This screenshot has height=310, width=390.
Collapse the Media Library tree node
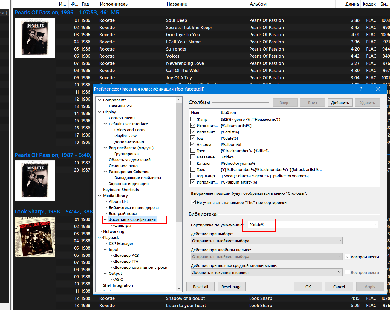click(100, 196)
